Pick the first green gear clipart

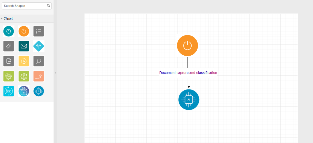tap(9, 76)
